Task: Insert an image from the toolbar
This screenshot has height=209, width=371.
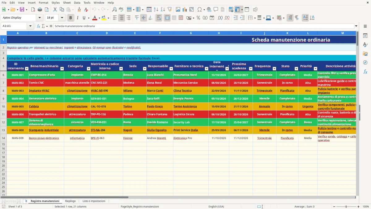Action: (x=178, y=10)
